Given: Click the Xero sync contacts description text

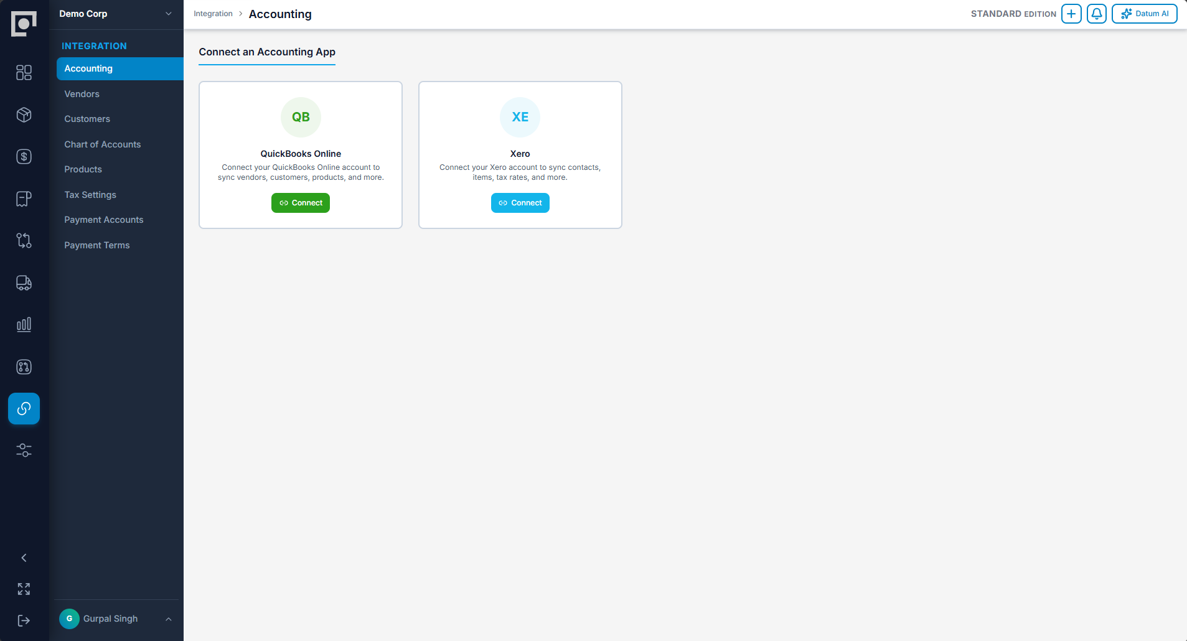Looking at the screenshot, I should tap(520, 172).
